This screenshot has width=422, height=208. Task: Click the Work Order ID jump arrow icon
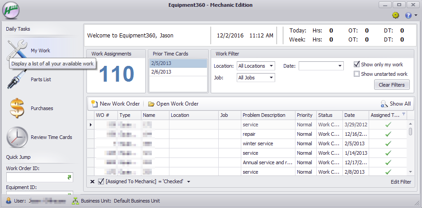(x=69, y=177)
